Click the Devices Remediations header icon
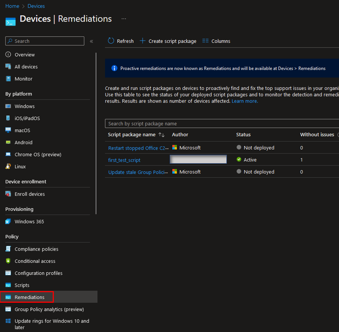Image resolution: width=339 pixels, height=332 pixels. [x=11, y=22]
